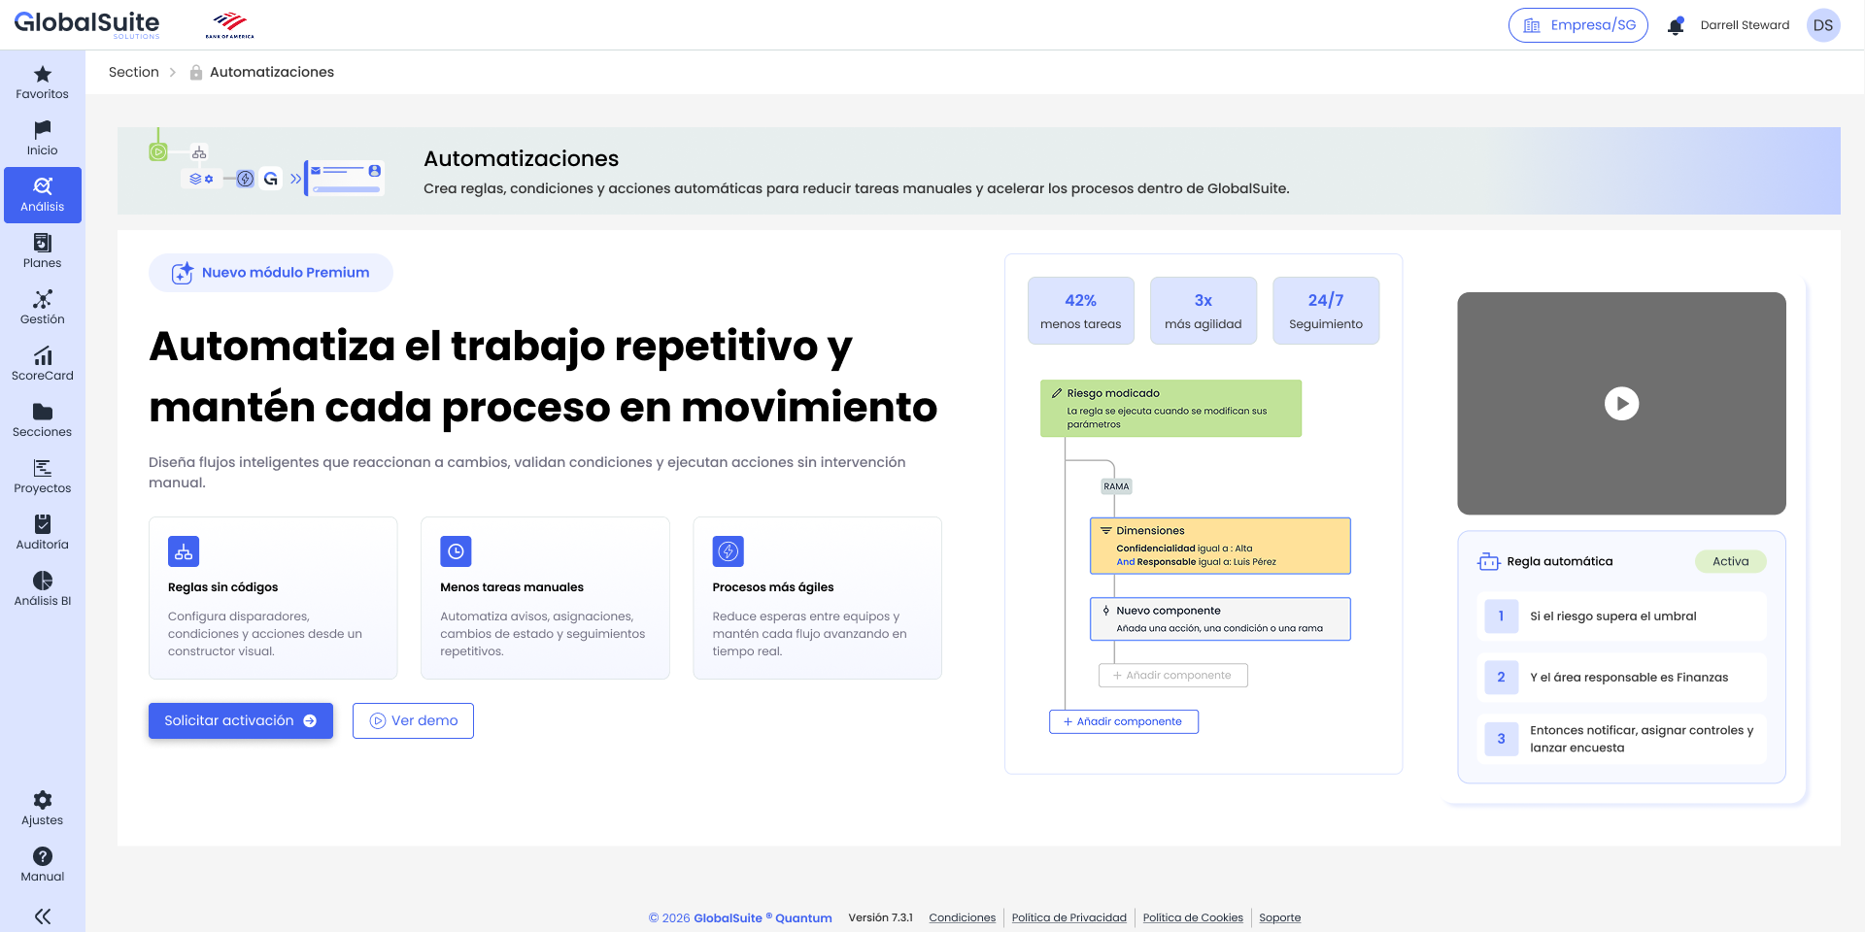This screenshot has width=1865, height=932.
Task: Click the Nuevo módulo Premium badge
Action: [x=271, y=273]
